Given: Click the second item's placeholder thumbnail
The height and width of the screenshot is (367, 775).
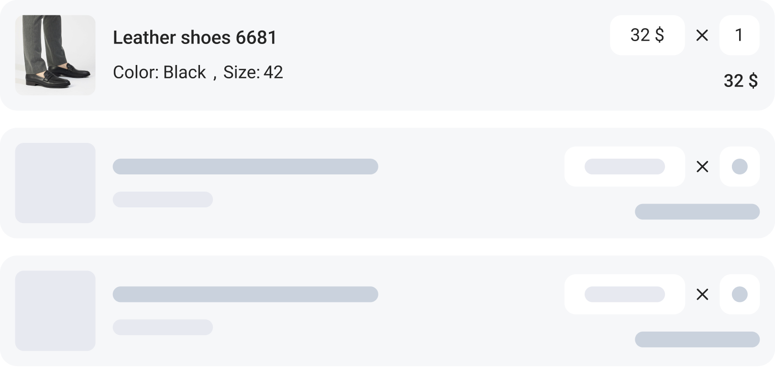Looking at the screenshot, I should (x=55, y=183).
